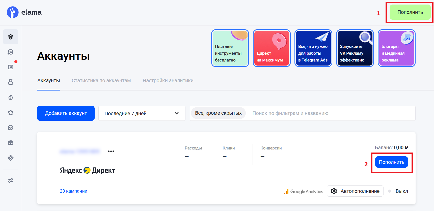Click the search by filters and name field
The width and height of the screenshot is (434, 211).
tap(328, 113)
